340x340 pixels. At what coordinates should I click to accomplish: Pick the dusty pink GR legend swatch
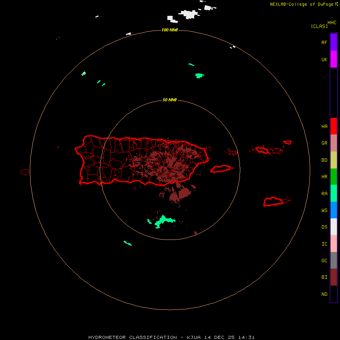tap(334, 143)
